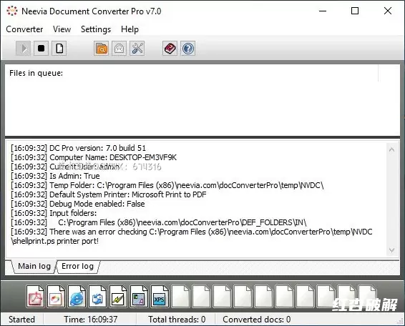405x326 pixels.
Task: Click the log scrollbar up arrow
Action: point(391,149)
